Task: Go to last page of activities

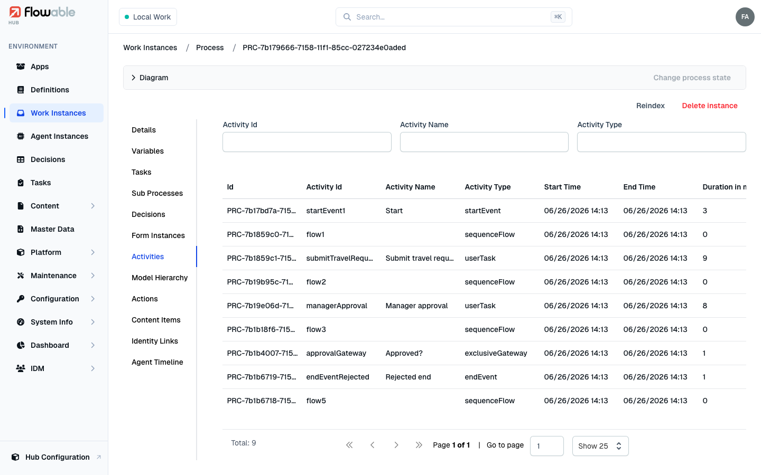Action: pyautogui.click(x=419, y=445)
